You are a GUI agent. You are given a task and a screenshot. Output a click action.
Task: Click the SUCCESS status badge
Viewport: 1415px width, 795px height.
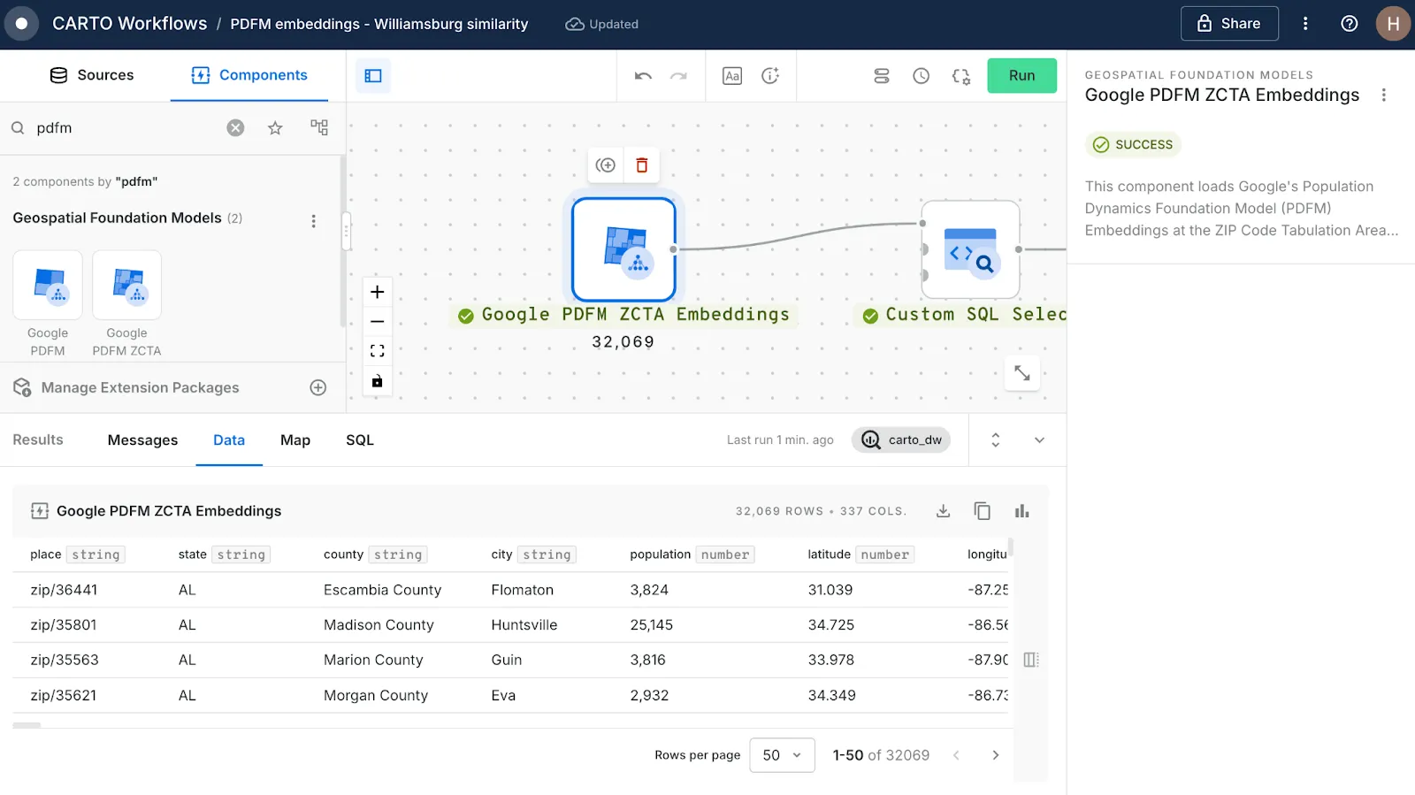(1133, 144)
